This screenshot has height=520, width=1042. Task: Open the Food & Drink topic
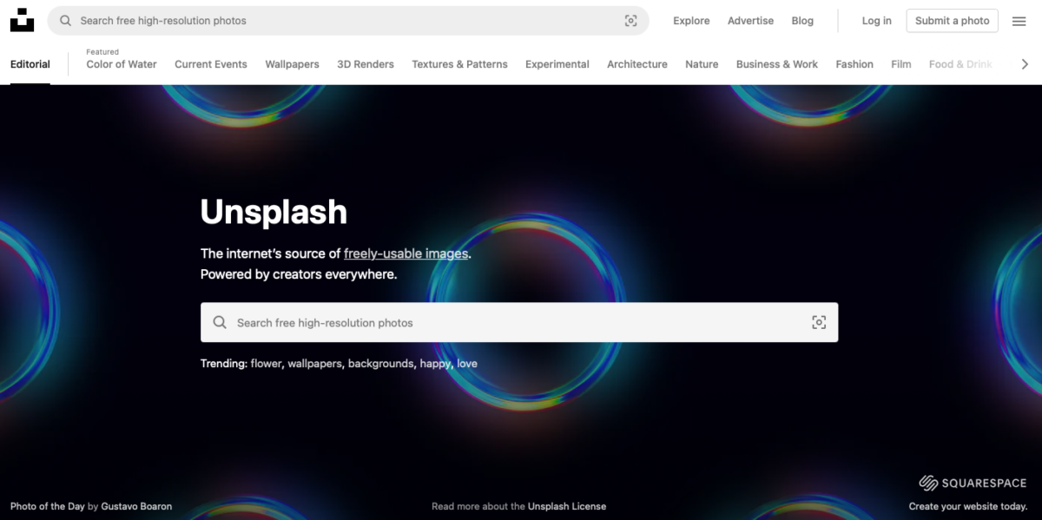960,64
